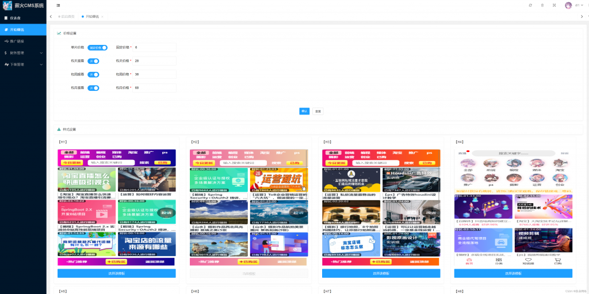The image size is (589, 294).
Task: Click the 【H7】 card label
Action: pos(327,291)
